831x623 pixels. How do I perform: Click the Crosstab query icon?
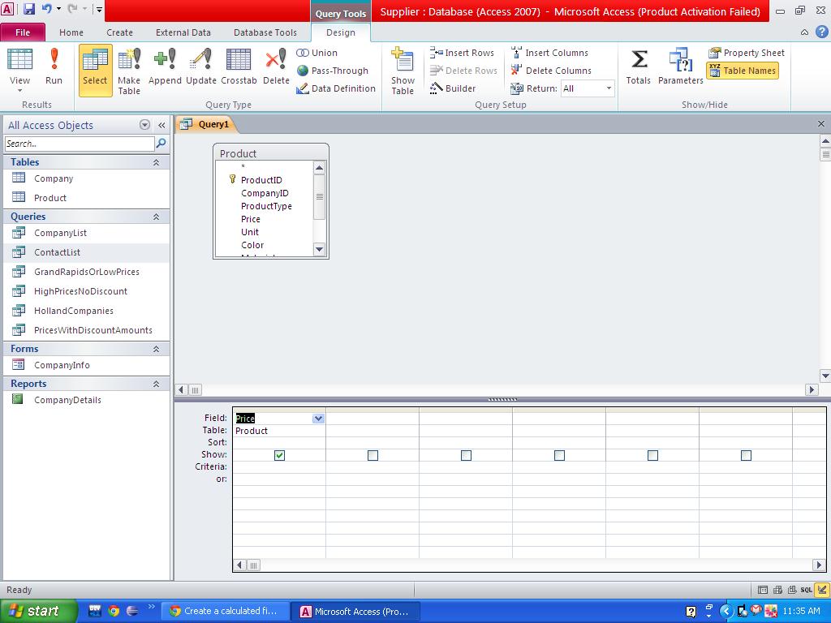point(239,67)
